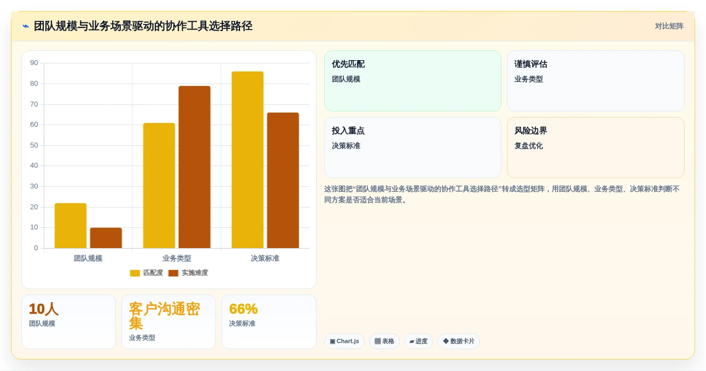Screen dimensions: 706x371
Task: Click the brown 团队规模 实施难度 bar
Action: 106,238
